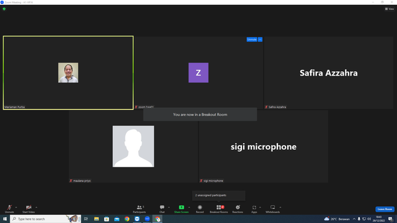Open the Participants panel
The image size is (397, 223).
(x=139, y=209)
